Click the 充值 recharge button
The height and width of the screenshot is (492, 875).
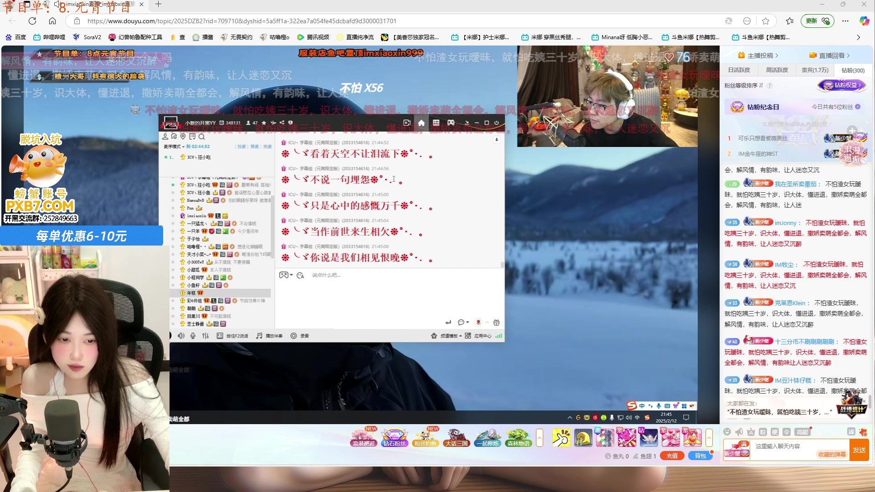(672, 456)
